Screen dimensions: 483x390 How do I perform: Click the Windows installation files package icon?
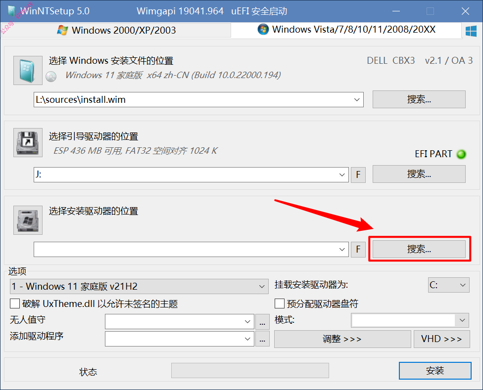[x=28, y=70]
